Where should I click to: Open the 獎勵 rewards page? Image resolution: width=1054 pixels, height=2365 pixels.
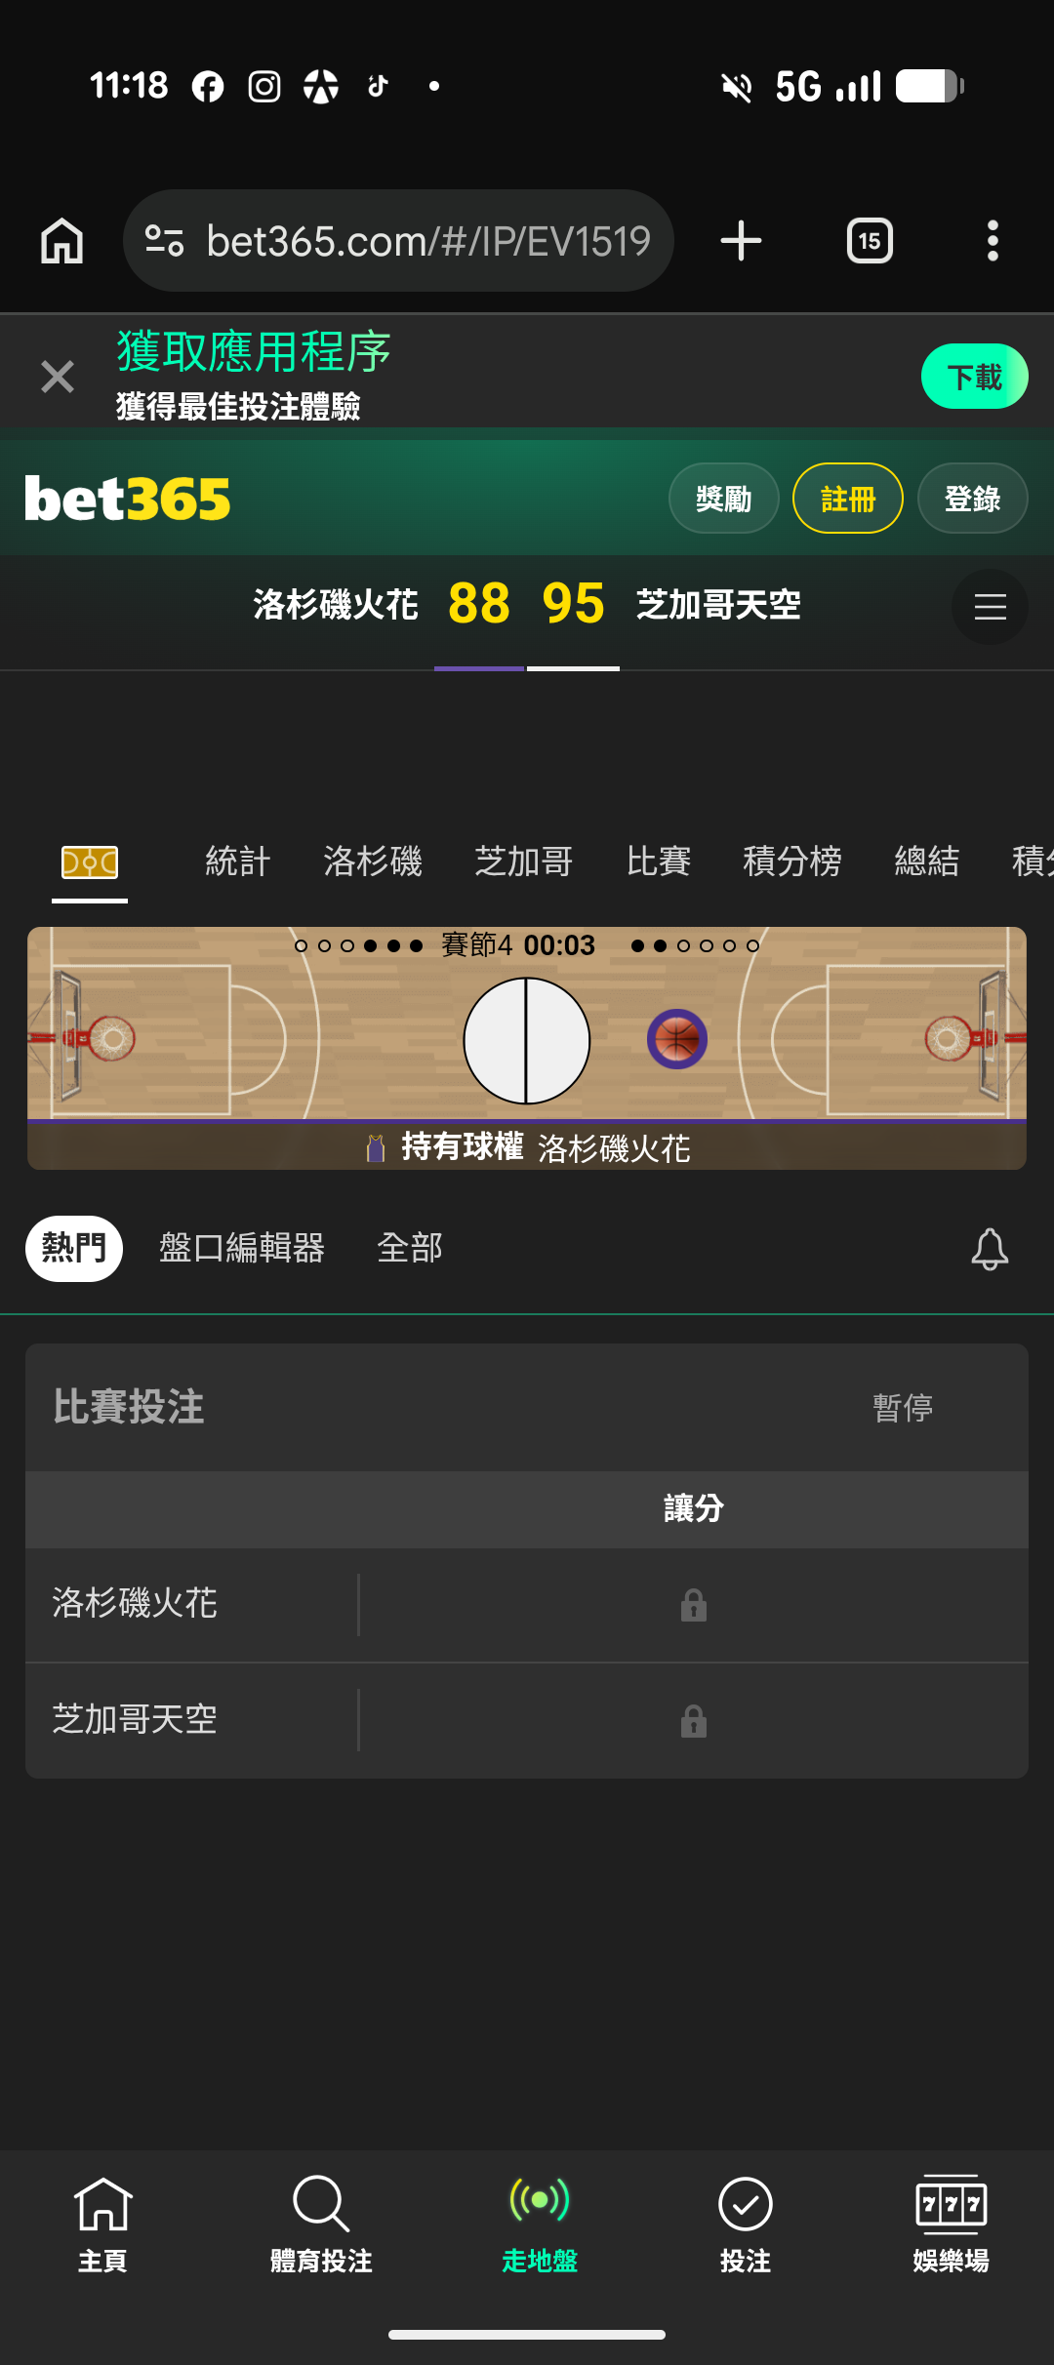click(x=723, y=499)
